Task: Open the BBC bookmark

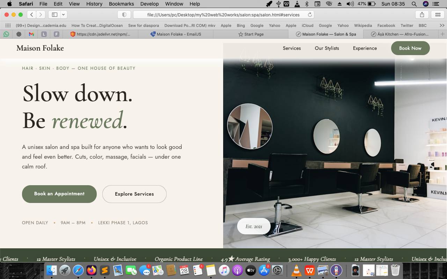Action: (x=423, y=25)
